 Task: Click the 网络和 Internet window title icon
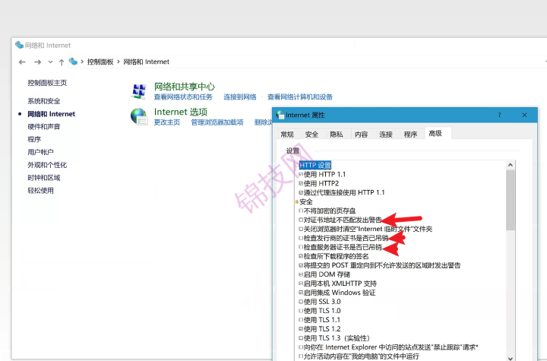(x=19, y=45)
